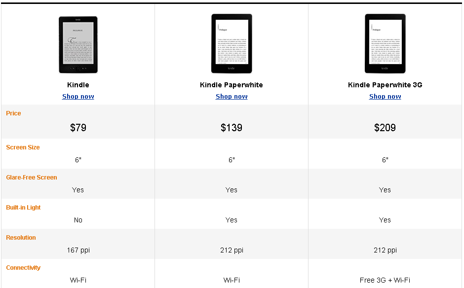Click the $79 price value
This screenshot has width=464, height=288.
tap(78, 128)
